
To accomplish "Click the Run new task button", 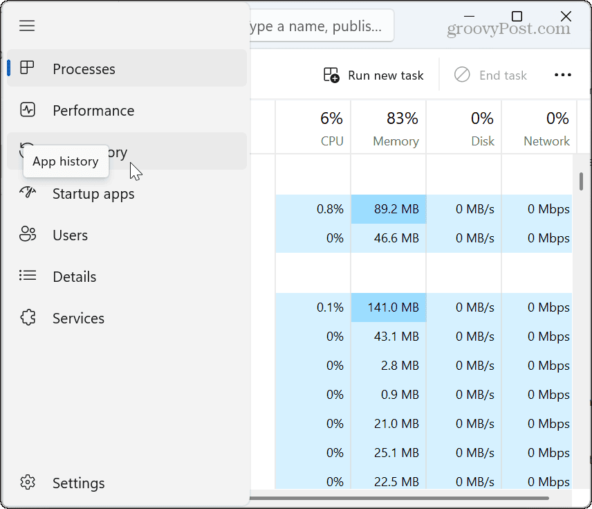I will click(x=373, y=75).
